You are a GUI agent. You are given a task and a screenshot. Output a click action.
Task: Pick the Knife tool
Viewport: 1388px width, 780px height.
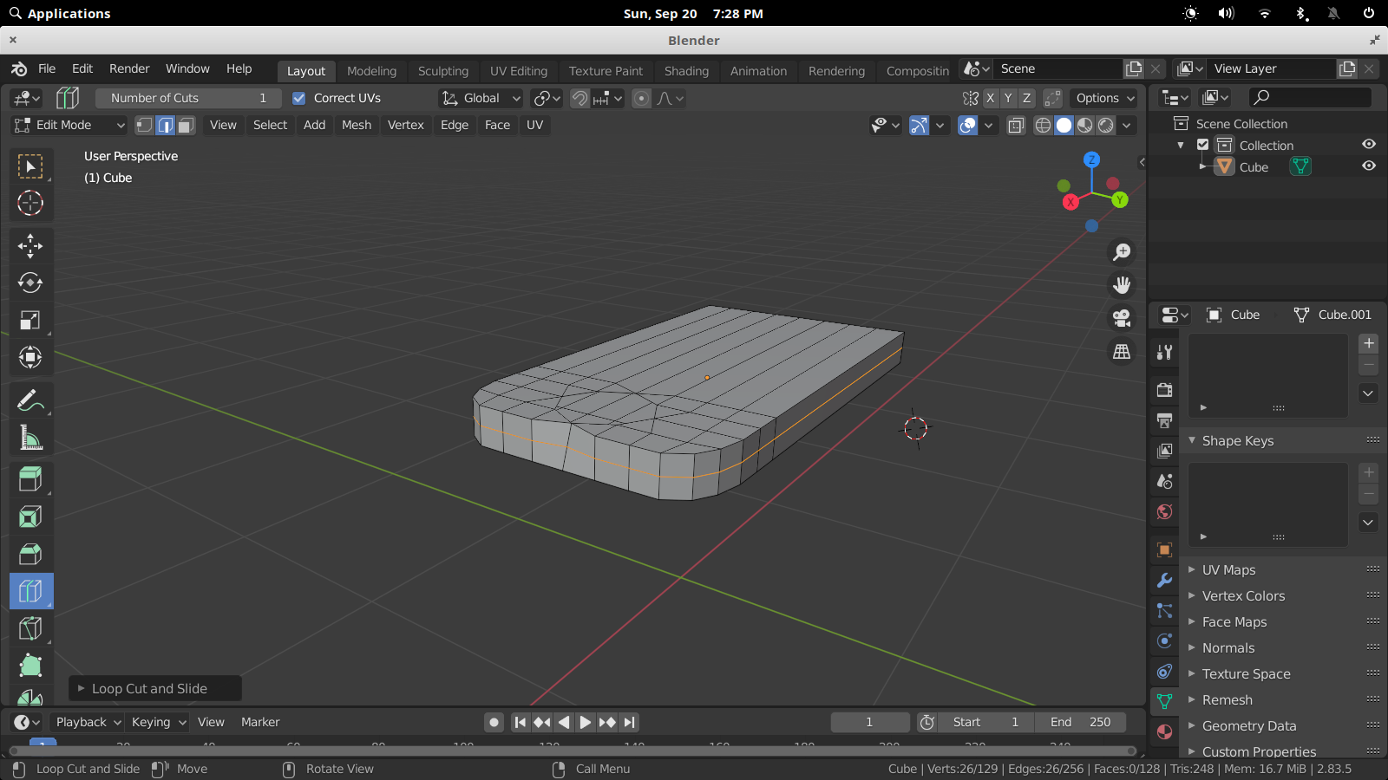(x=30, y=628)
